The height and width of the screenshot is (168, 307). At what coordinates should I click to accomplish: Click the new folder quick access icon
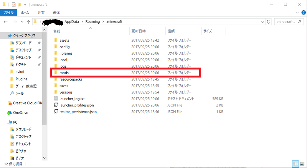(20, 4)
